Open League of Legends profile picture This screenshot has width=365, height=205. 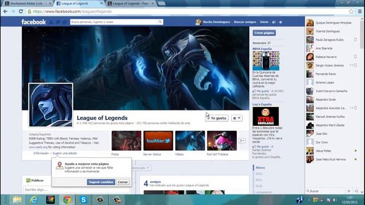click(x=51, y=105)
